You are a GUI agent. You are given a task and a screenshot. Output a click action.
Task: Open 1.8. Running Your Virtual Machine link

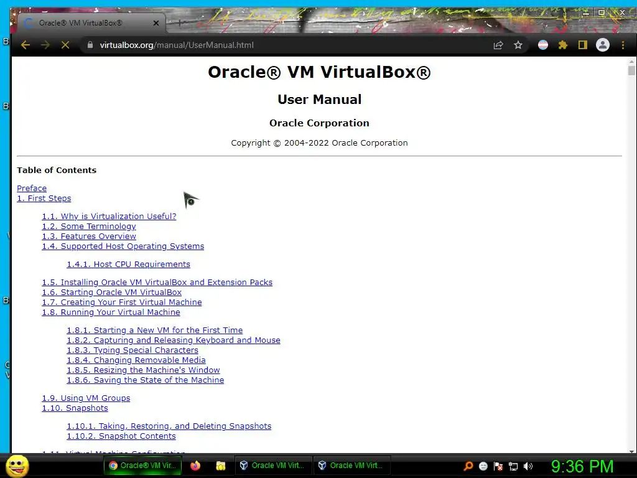(x=111, y=312)
